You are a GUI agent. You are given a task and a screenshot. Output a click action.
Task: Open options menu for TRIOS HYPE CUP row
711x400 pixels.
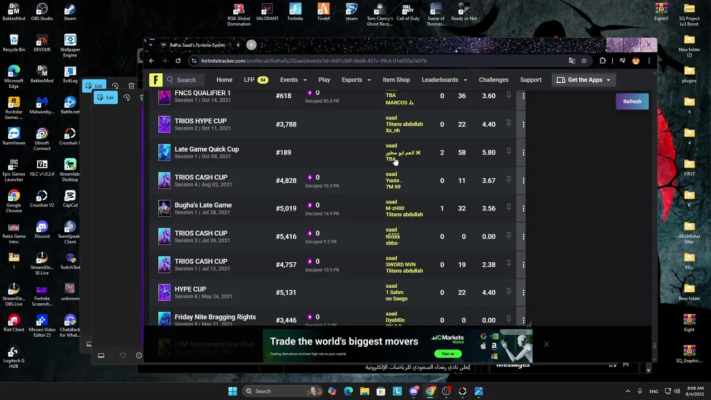pyautogui.click(x=523, y=124)
